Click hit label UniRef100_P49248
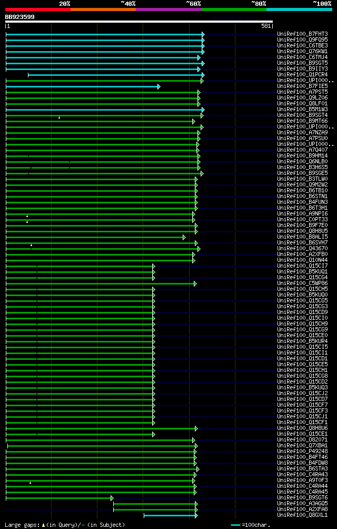This screenshot has height=529, width=337. (302, 452)
